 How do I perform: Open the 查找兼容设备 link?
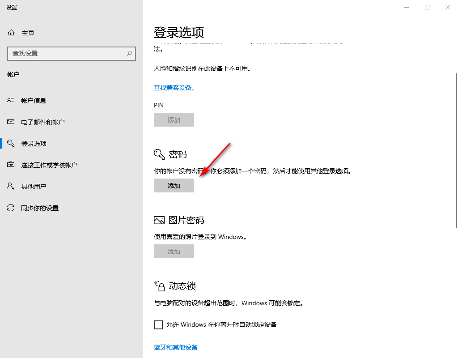pyautogui.click(x=174, y=88)
